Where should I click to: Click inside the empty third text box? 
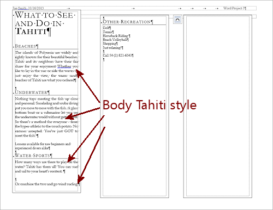(218, 106)
